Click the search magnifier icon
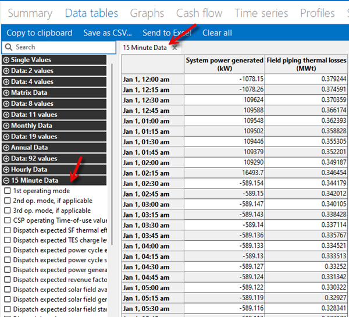This screenshot has width=349, height=317. click(8, 47)
